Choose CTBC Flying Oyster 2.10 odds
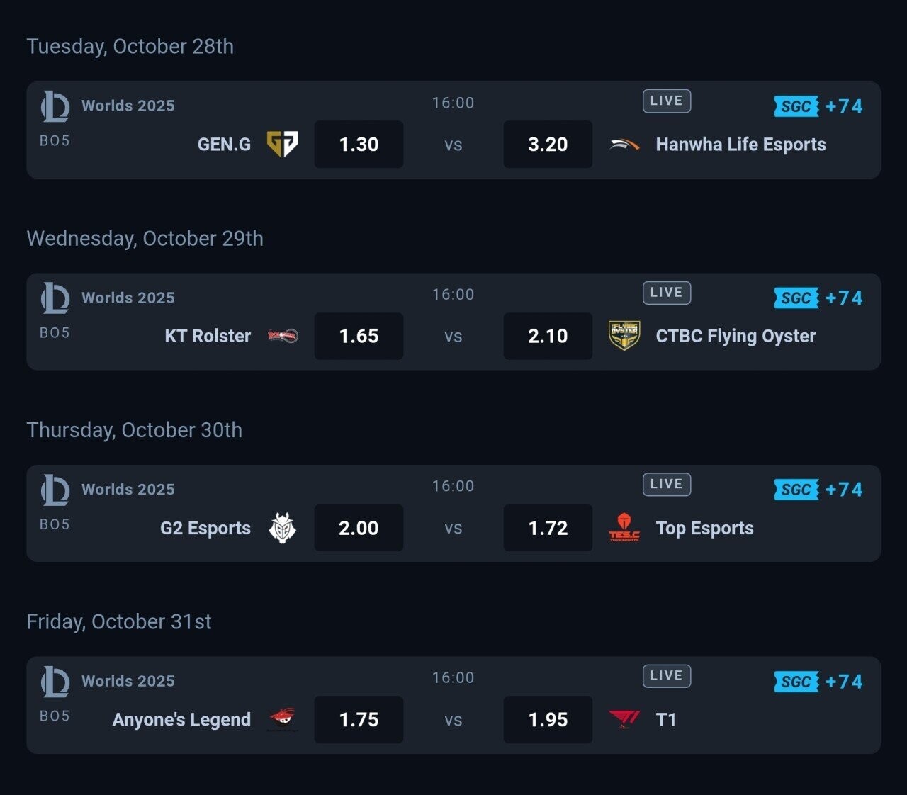This screenshot has height=795, width=907. tap(548, 336)
